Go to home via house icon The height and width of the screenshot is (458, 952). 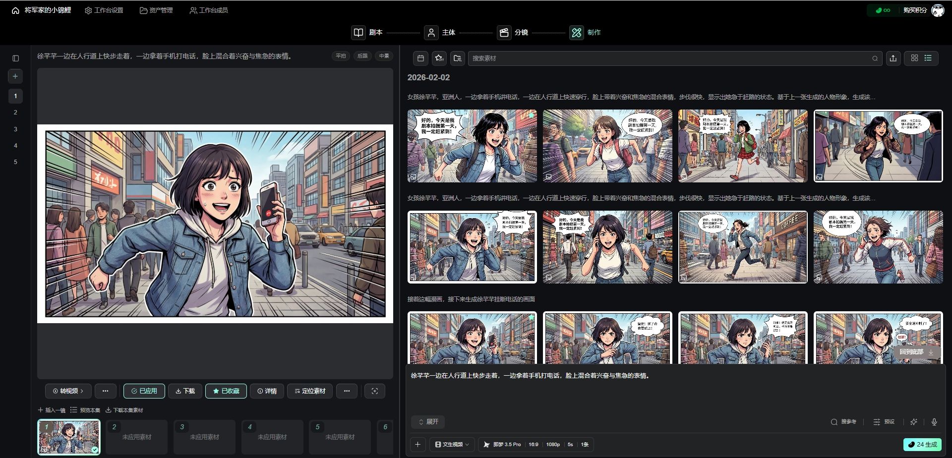(x=15, y=10)
